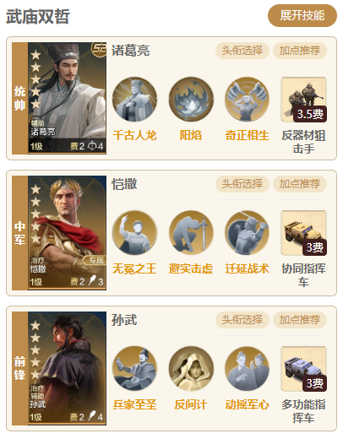The image size is (343, 439).
Task: Open 加点推荐 for 孙武
Action: coord(300,320)
